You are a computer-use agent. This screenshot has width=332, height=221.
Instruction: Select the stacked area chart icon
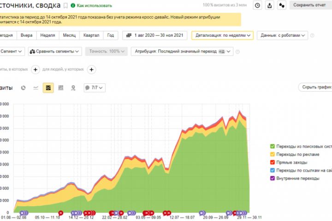coord(48,88)
